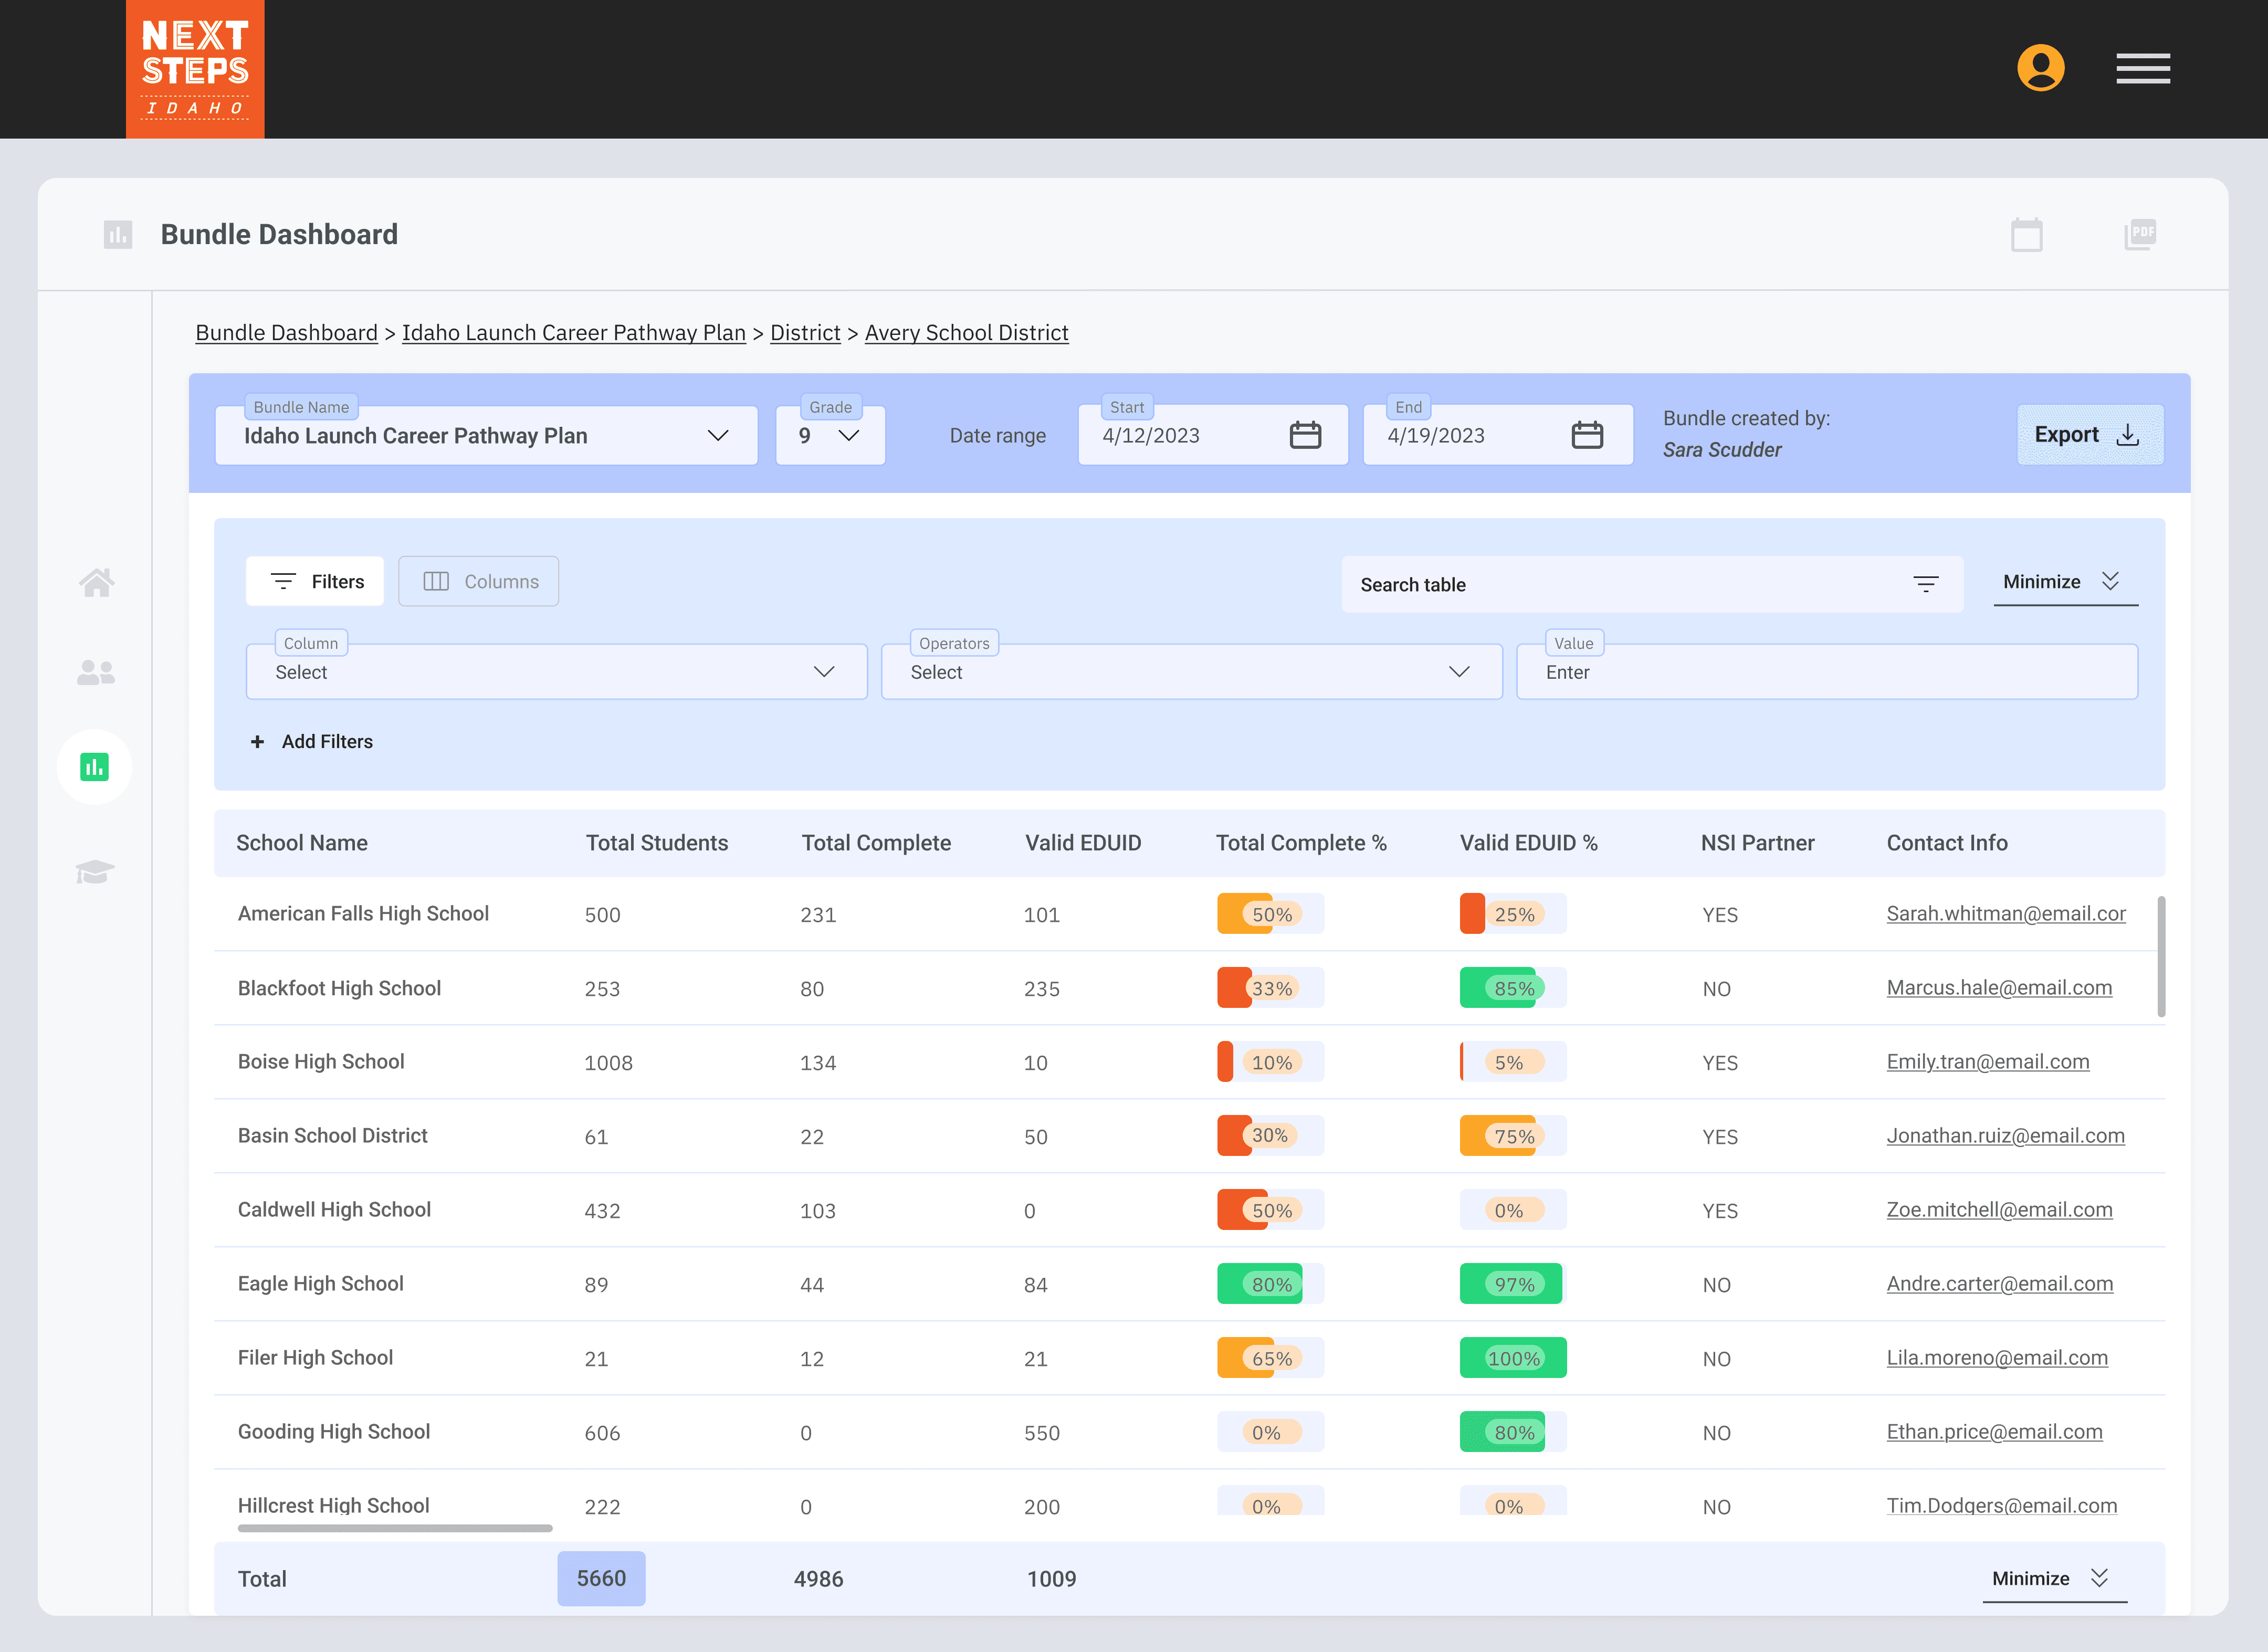Select the green chart dashboard sidebar icon

tap(95, 767)
